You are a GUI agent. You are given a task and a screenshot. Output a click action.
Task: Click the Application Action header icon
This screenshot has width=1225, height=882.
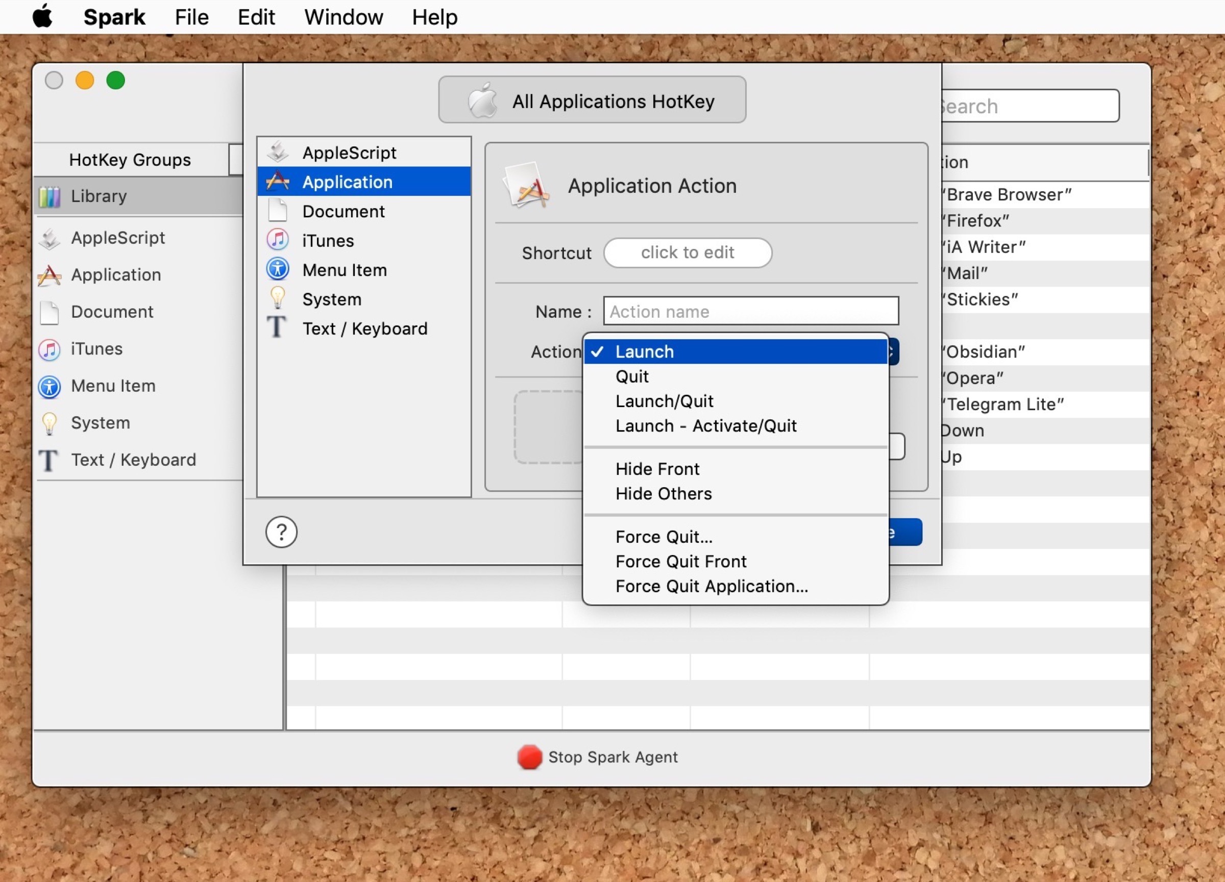pyautogui.click(x=527, y=186)
